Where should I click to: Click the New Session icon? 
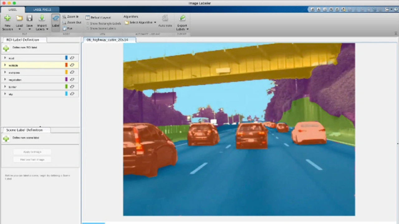coord(7,18)
